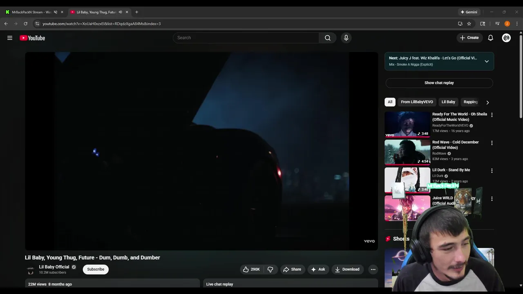Start voice search with microphone icon
Viewport: 523px width, 294px height.
pos(346,38)
